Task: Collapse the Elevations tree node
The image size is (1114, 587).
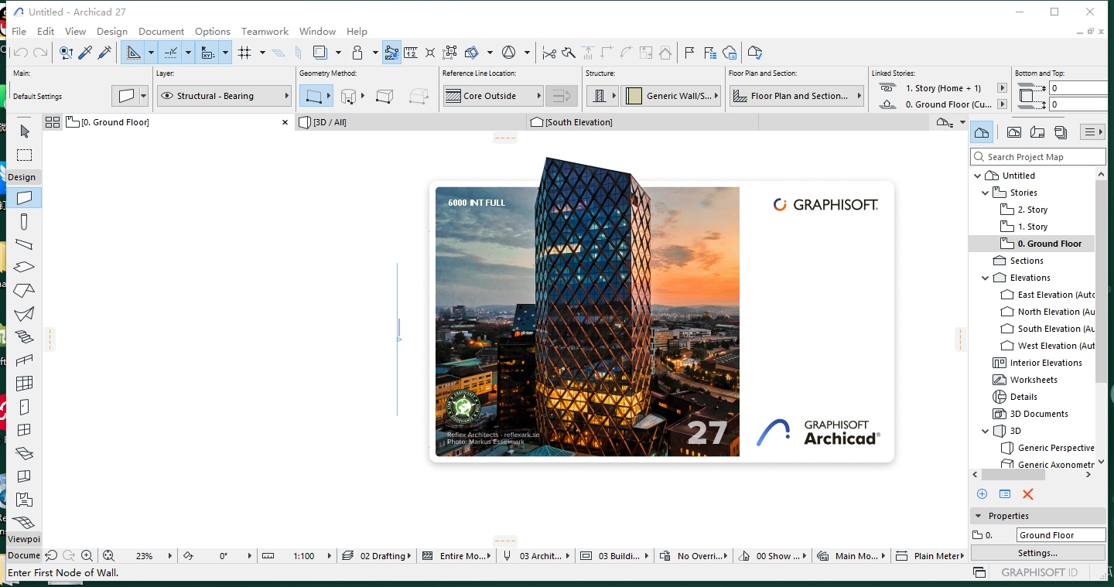Action: coord(986,278)
